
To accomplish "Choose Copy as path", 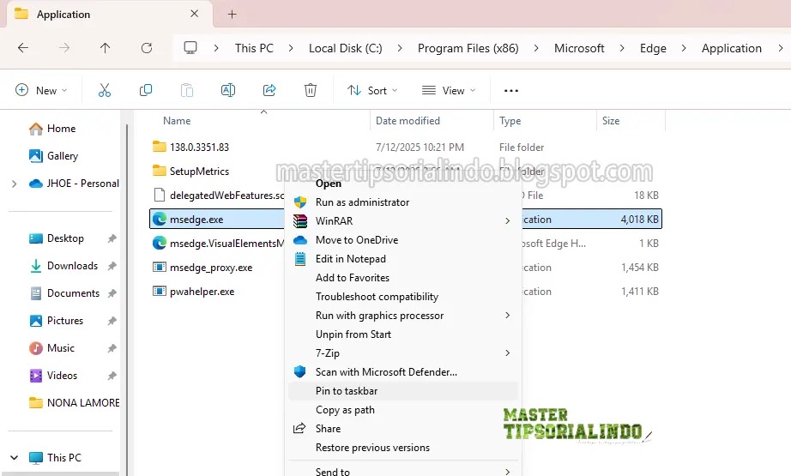I will pyautogui.click(x=403, y=410).
